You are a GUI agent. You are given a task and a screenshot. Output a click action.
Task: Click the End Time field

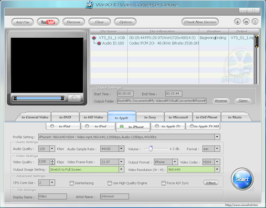pyautogui.click(x=174, y=94)
